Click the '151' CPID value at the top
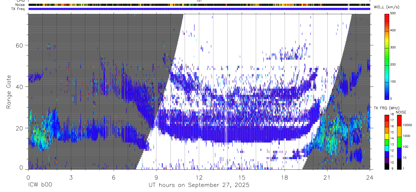This screenshot has height=192, width=416. coord(199,1)
